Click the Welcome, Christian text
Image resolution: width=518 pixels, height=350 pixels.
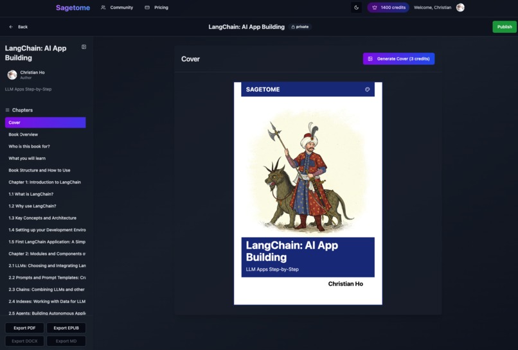point(433,8)
